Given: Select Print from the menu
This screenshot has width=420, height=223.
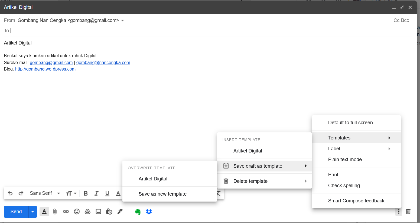Looking at the screenshot, I should [x=356, y=175].
